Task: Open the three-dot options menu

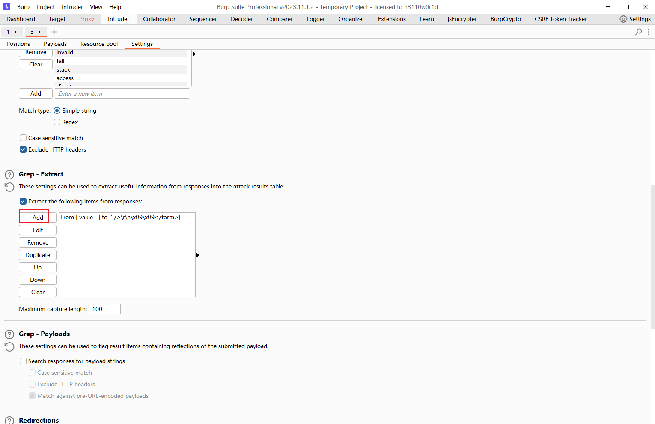Action: pyautogui.click(x=649, y=32)
